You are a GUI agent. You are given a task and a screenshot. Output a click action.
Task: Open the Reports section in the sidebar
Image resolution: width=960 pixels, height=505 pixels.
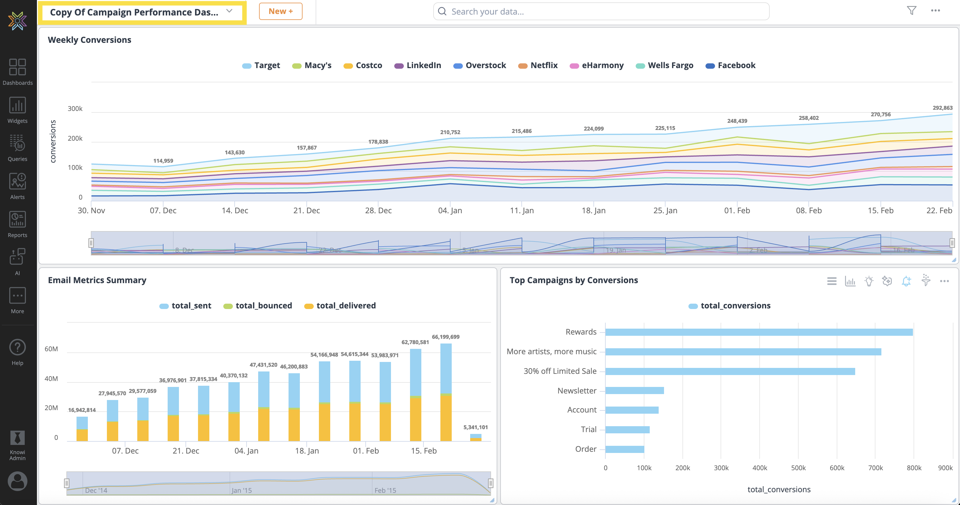pyautogui.click(x=17, y=224)
